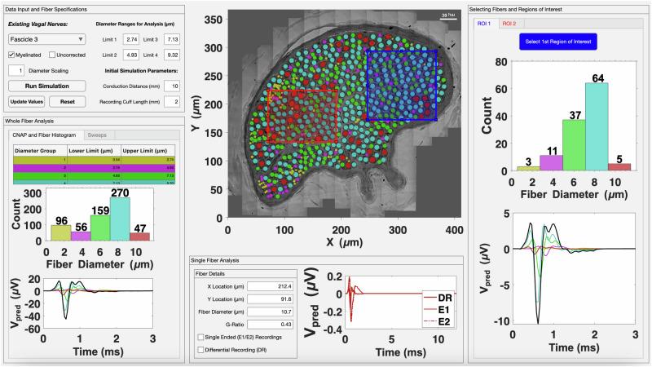Click the X Location field
The width and height of the screenshot is (652, 367).
click(x=271, y=286)
